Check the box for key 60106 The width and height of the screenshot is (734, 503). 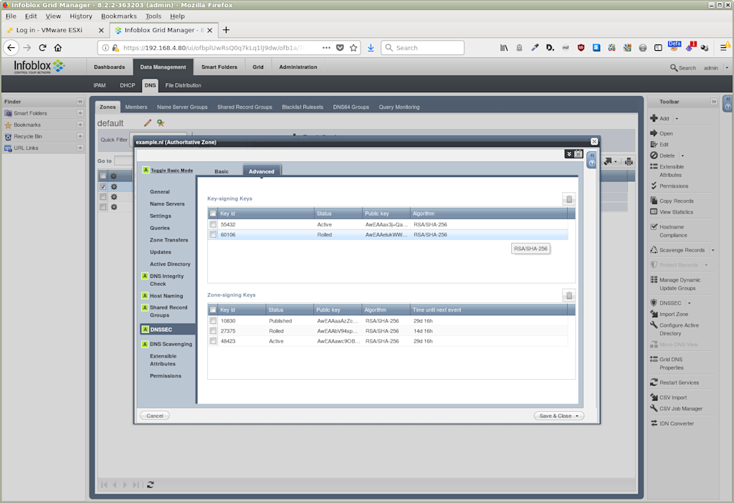point(213,235)
